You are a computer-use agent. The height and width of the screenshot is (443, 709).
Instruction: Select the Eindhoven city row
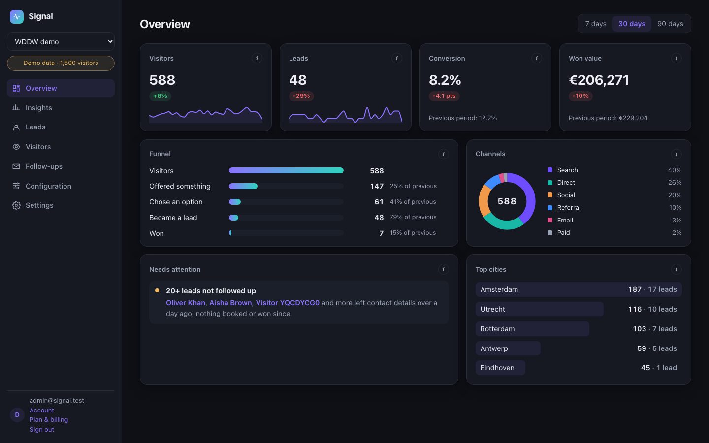pyautogui.click(x=579, y=368)
